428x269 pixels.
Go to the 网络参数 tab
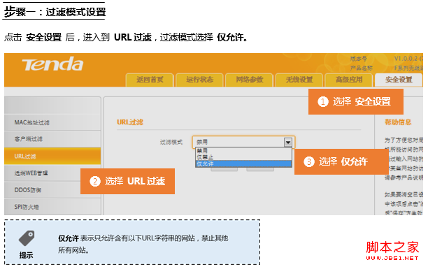249,80
